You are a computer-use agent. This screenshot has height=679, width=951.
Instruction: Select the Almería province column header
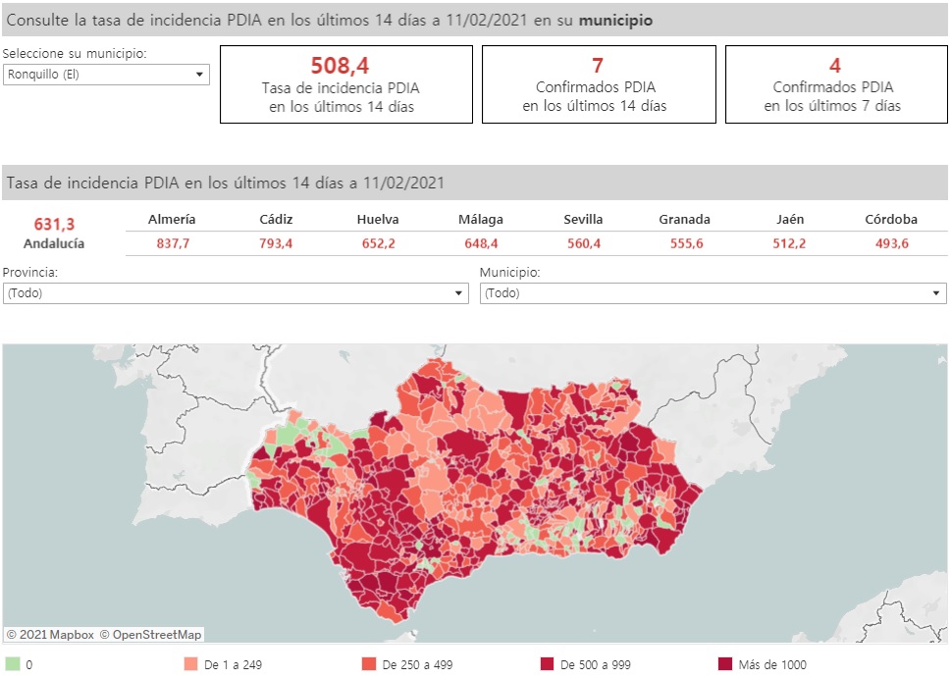[x=172, y=220]
